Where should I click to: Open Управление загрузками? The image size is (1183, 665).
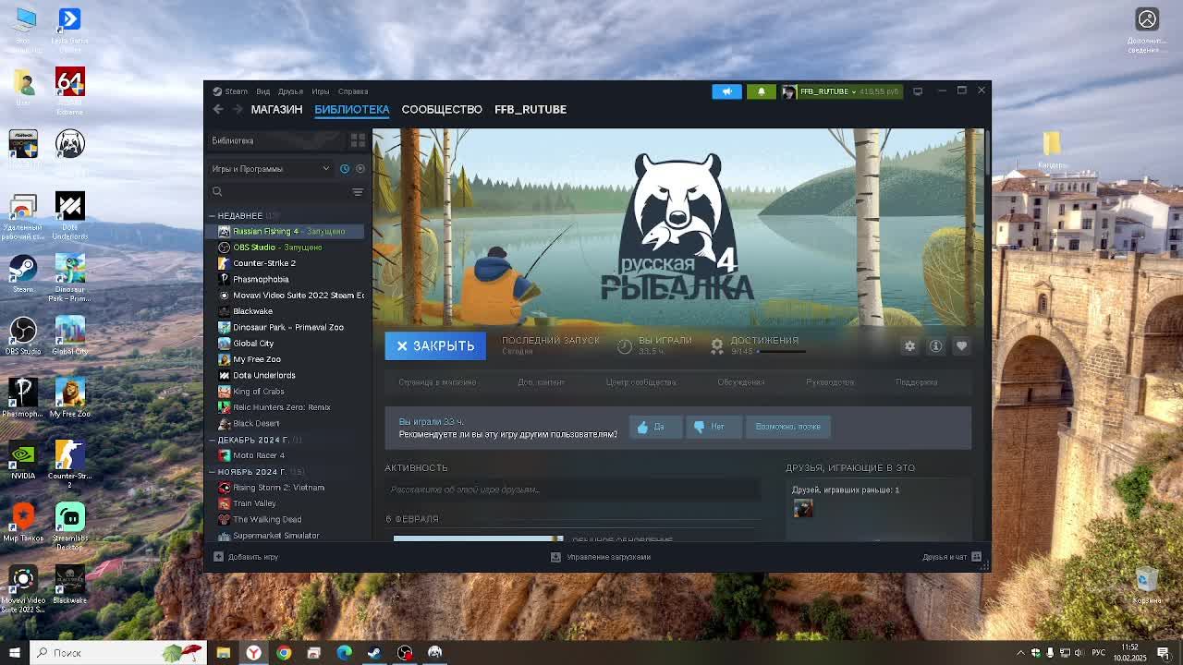click(x=601, y=557)
